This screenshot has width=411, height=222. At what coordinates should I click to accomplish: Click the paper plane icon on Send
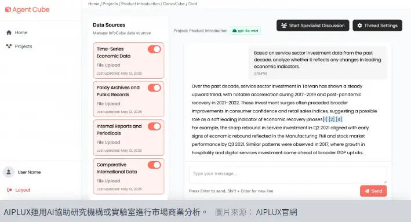pyautogui.click(x=367, y=191)
